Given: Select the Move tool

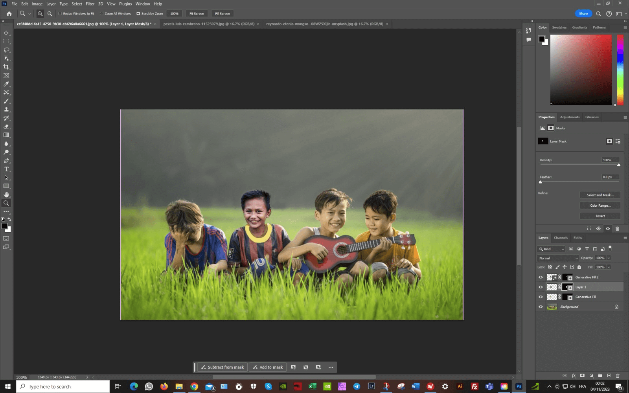Looking at the screenshot, I should click(6, 33).
